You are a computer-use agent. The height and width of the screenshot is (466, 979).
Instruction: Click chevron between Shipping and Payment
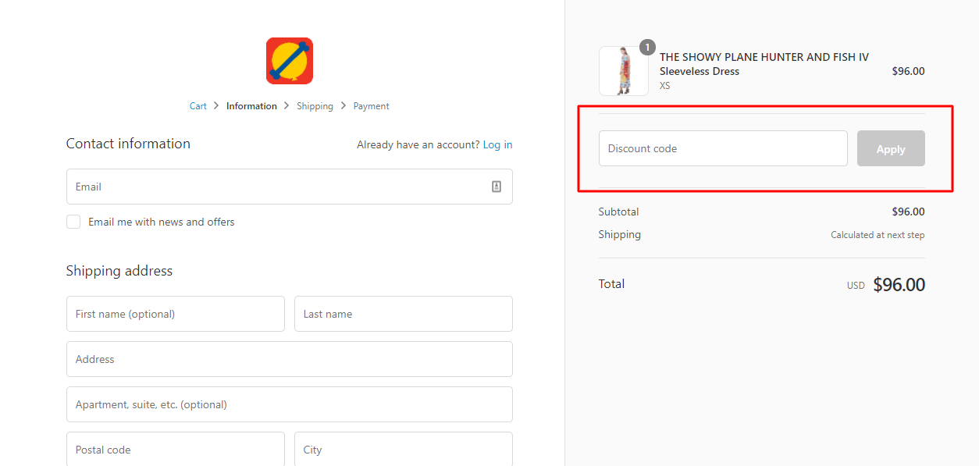343,105
